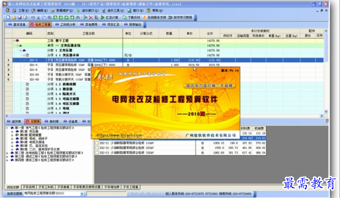Click the icon right of red X
The height and width of the screenshot is (198, 340).
pyautogui.click(x=96, y=17)
